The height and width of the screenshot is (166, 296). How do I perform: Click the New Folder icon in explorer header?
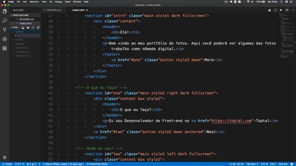tap(28, 28)
